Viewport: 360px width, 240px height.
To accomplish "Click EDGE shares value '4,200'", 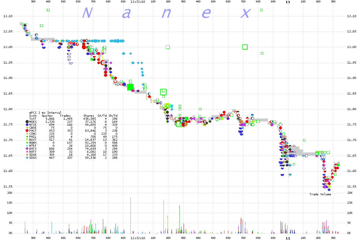I will (x=91, y=154).
